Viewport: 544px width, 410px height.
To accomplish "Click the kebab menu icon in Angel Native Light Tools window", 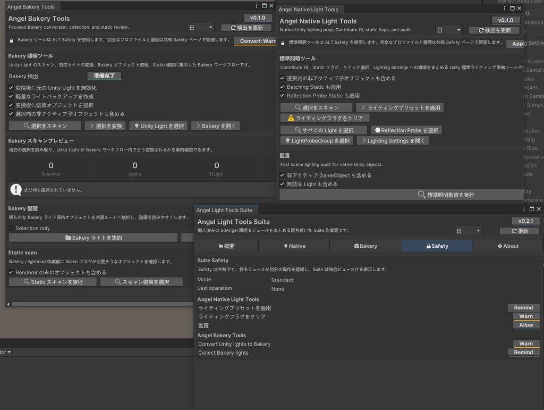I will (505, 9).
